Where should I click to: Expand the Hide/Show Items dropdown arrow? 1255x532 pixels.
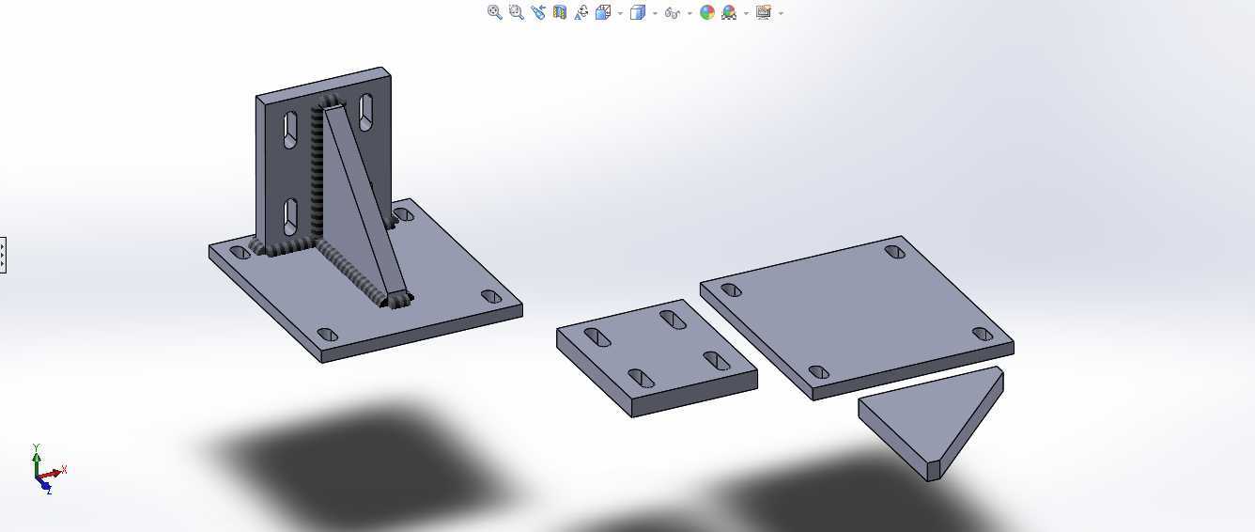click(x=689, y=13)
